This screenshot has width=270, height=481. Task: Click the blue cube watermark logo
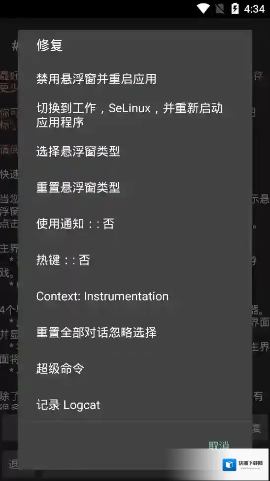[x=229, y=465]
